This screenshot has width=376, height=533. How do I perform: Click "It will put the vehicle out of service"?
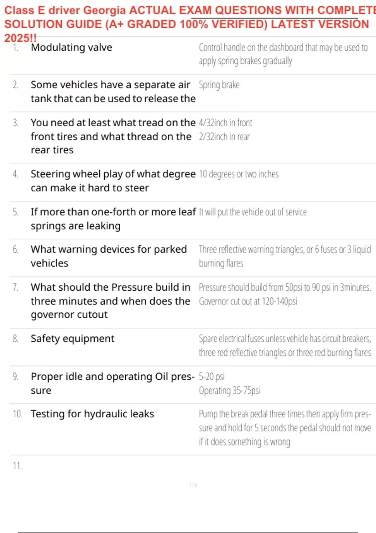253,212
